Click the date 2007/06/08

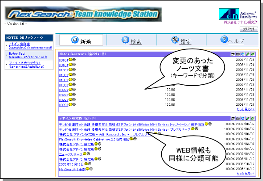tap(245, 139)
